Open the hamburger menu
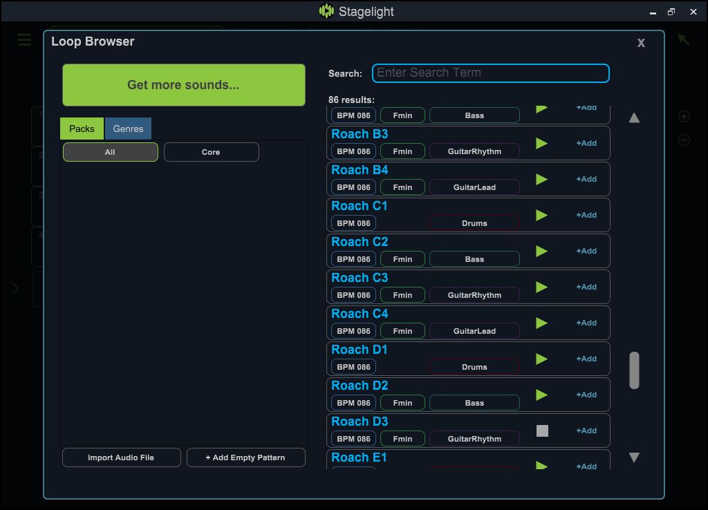This screenshot has width=708, height=510. (24, 39)
